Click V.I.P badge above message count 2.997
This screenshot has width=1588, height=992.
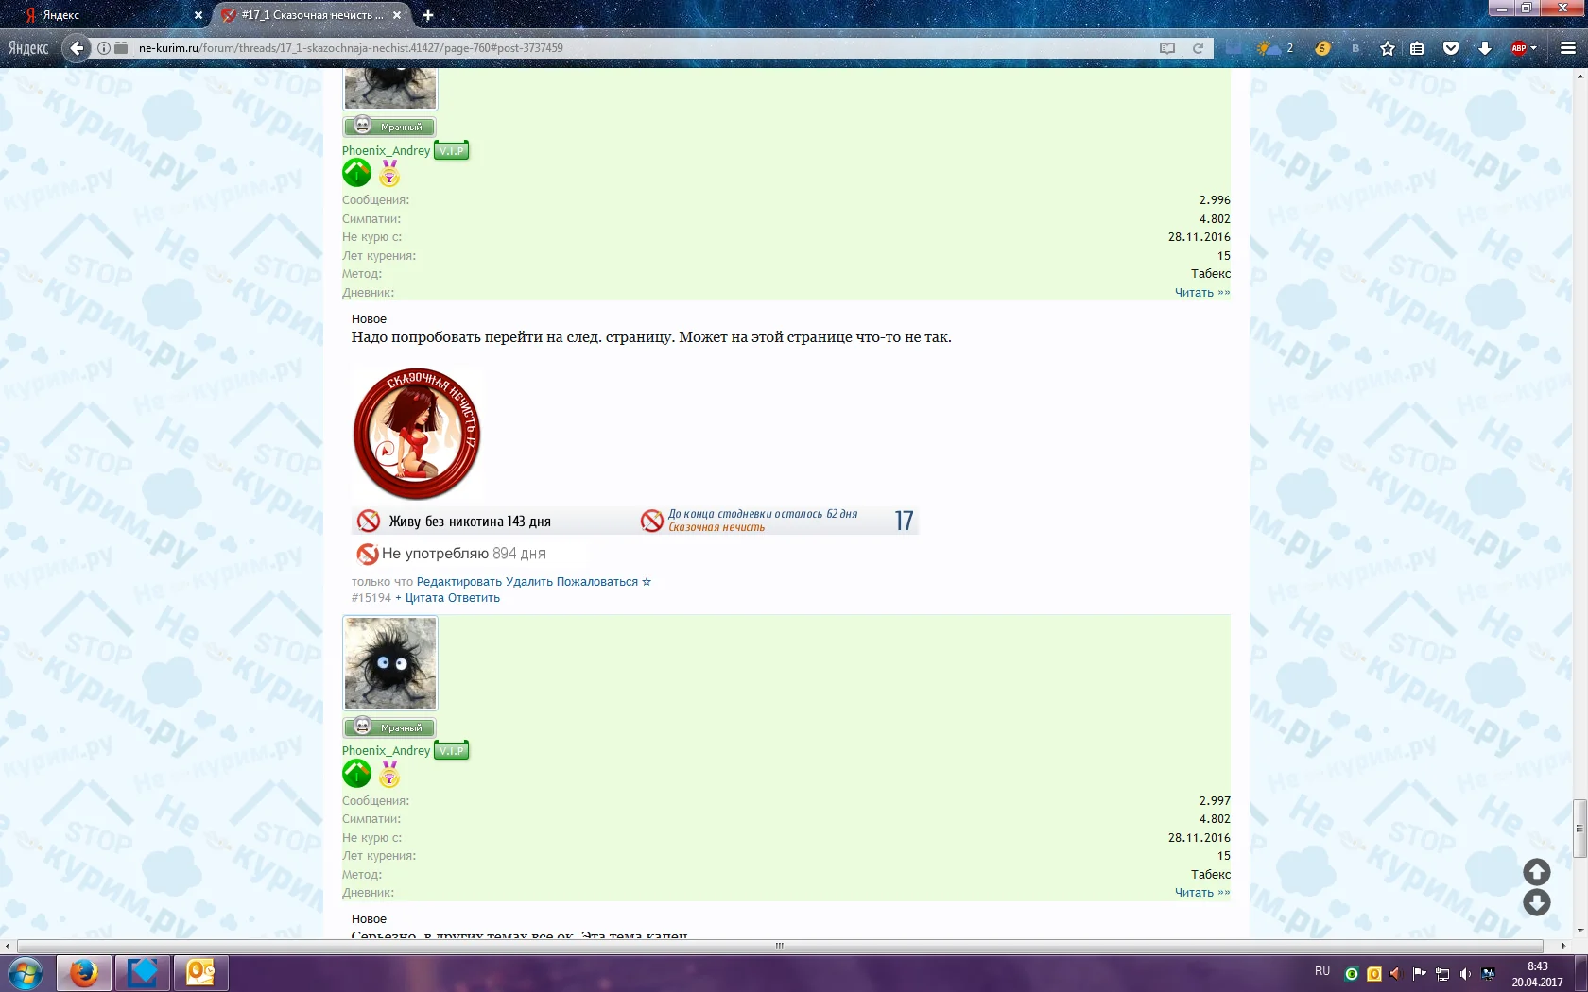(452, 751)
